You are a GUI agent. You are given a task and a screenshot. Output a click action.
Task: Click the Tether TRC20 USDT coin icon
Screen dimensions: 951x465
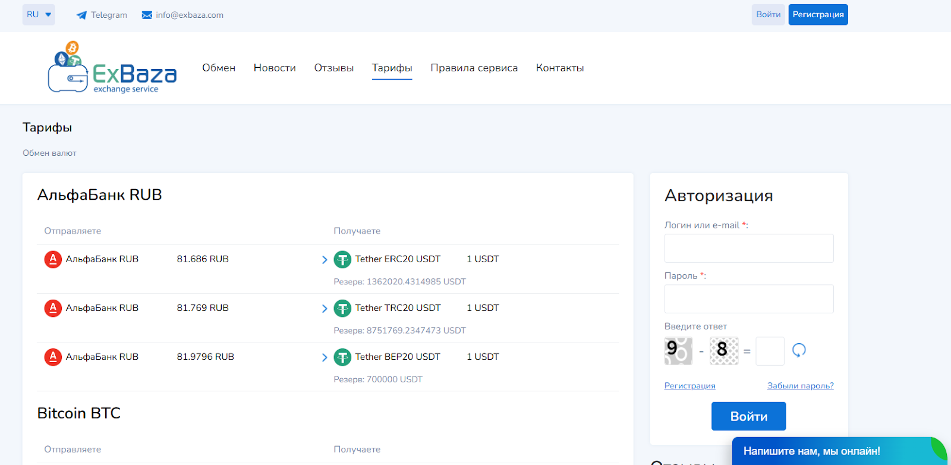(x=342, y=309)
